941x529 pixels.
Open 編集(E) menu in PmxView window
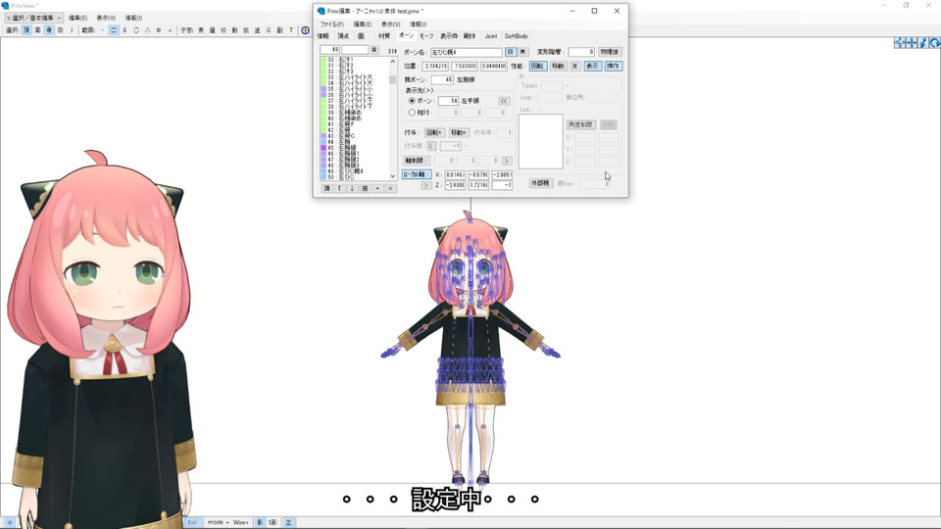[x=77, y=18]
